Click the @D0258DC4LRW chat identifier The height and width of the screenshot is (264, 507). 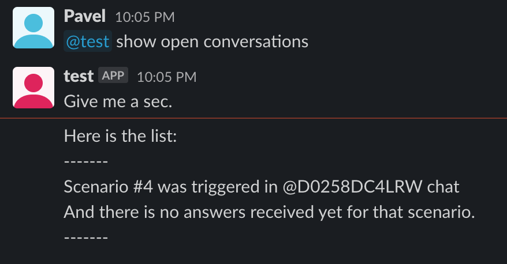click(352, 187)
